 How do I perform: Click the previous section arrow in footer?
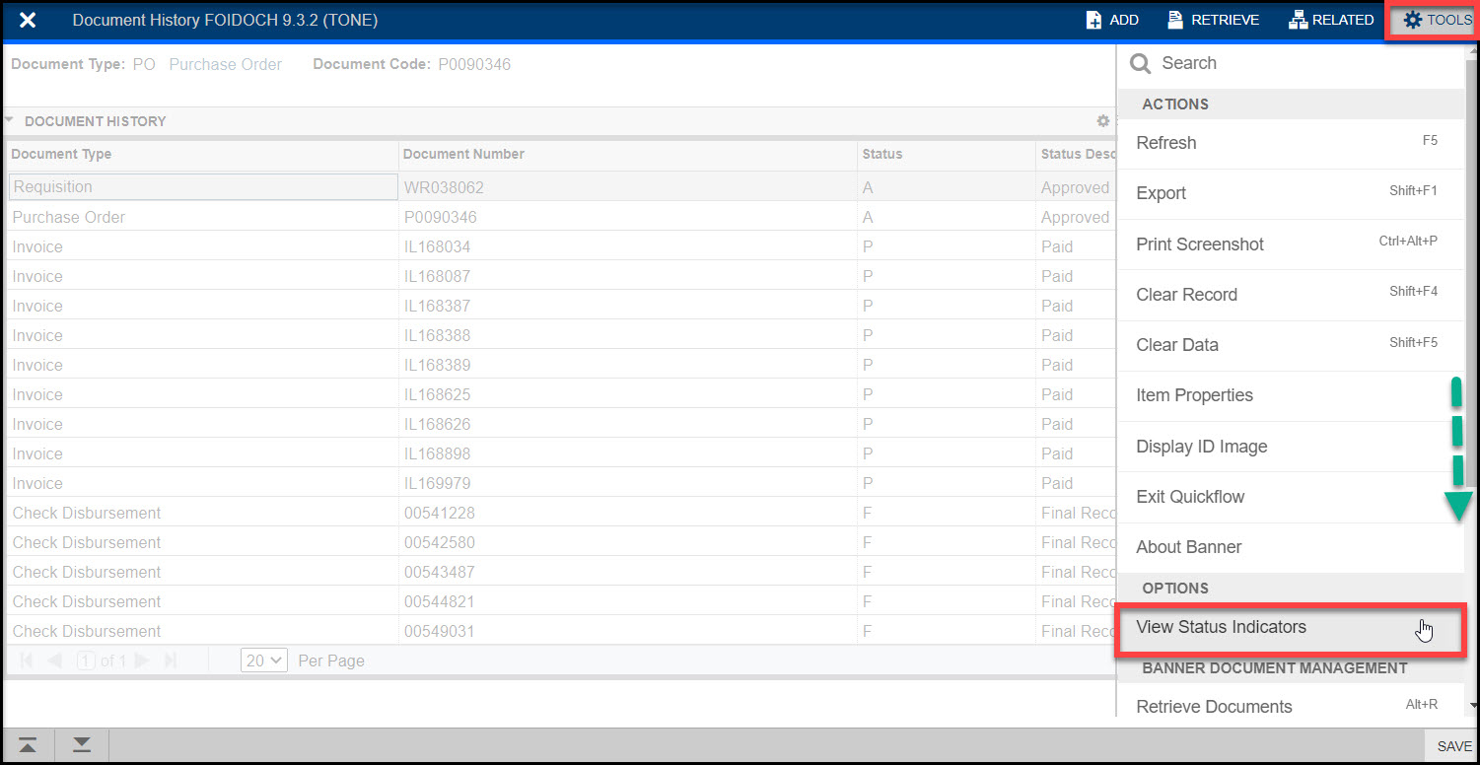point(29,745)
